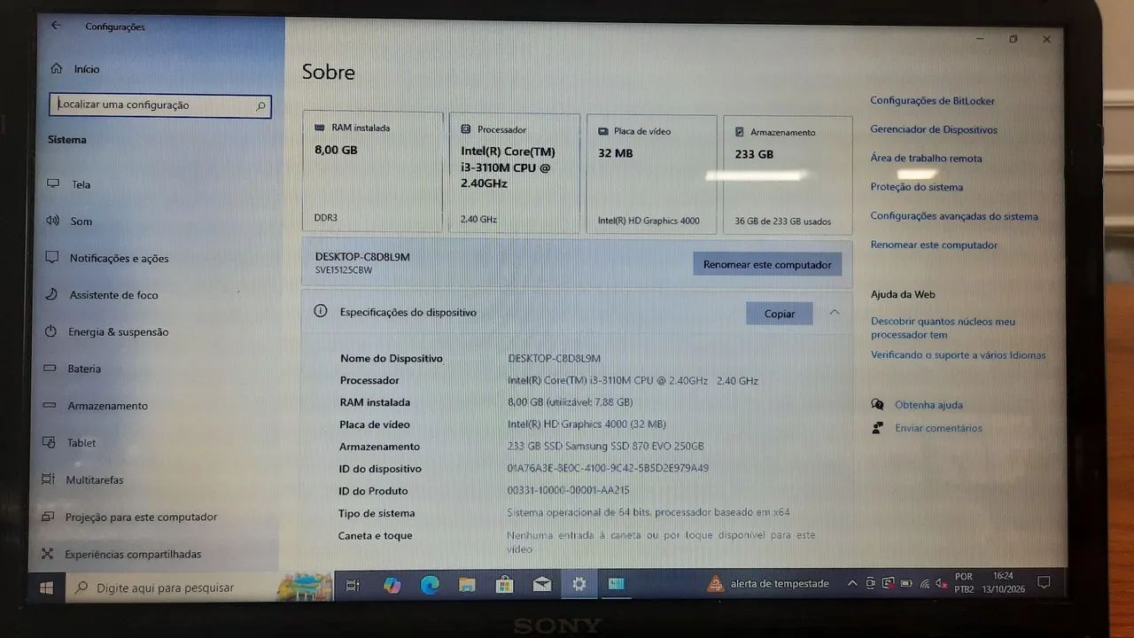This screenshot has width=1134, height=638.
Task: Collapse Especificações do dispositivo section
Action: pyautogui.click(x=834, y=313)
